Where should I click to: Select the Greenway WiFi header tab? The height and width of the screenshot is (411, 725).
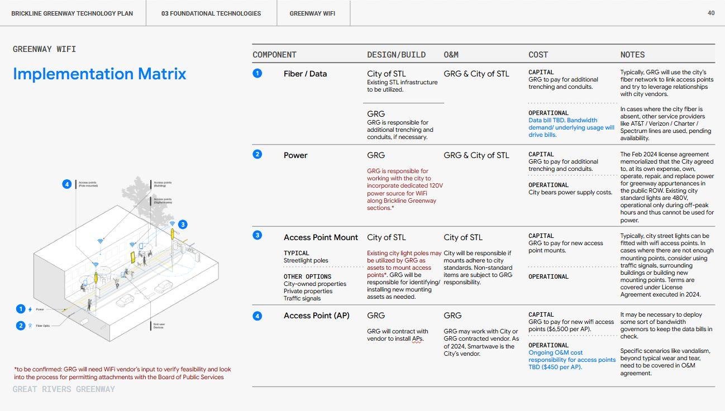(x=312, y=13)
